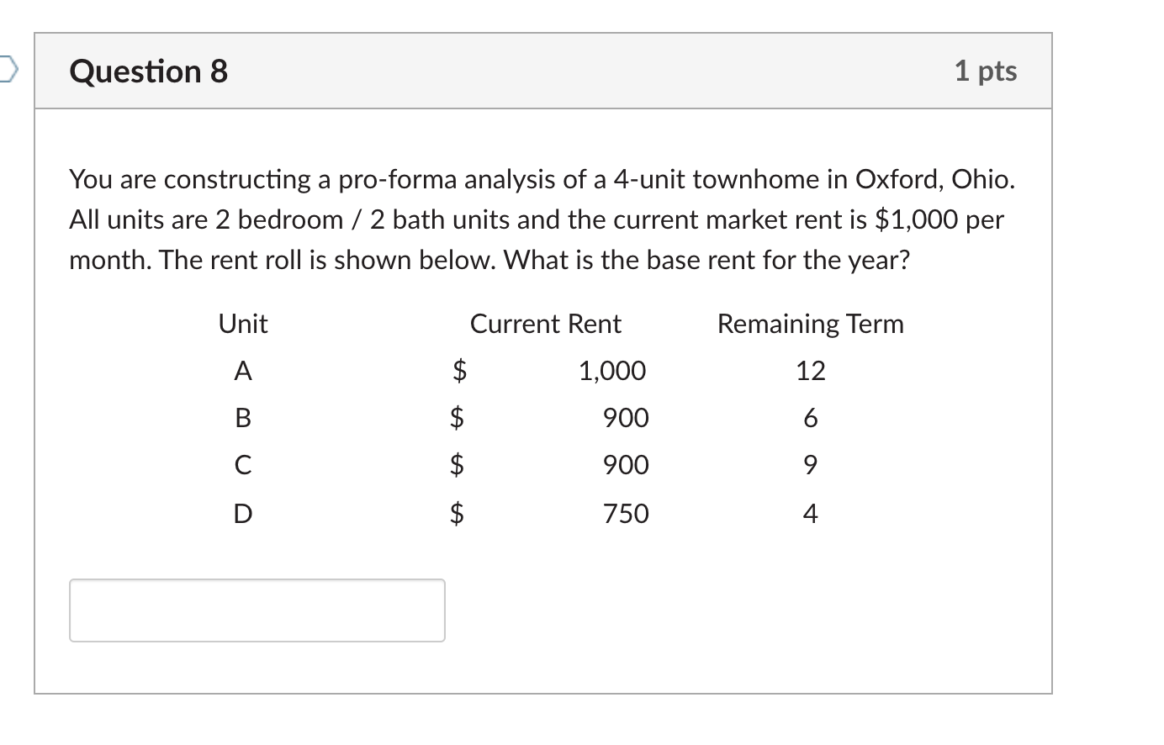Select Unit D row label
The height and width of the screenshot is (745, 1164).
coord(242,514)
